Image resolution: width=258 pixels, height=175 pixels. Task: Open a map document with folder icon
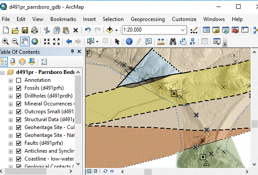(x=15, y=30)
